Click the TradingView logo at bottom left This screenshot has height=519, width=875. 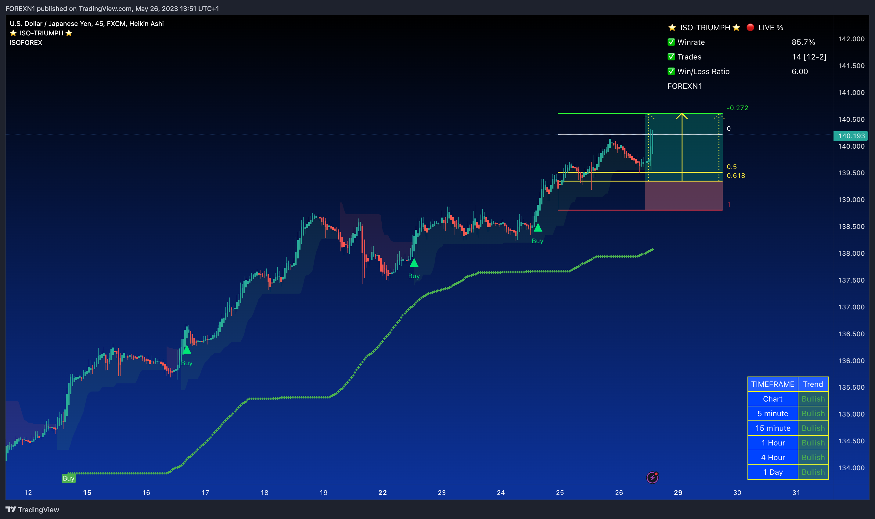click(32, 510)
